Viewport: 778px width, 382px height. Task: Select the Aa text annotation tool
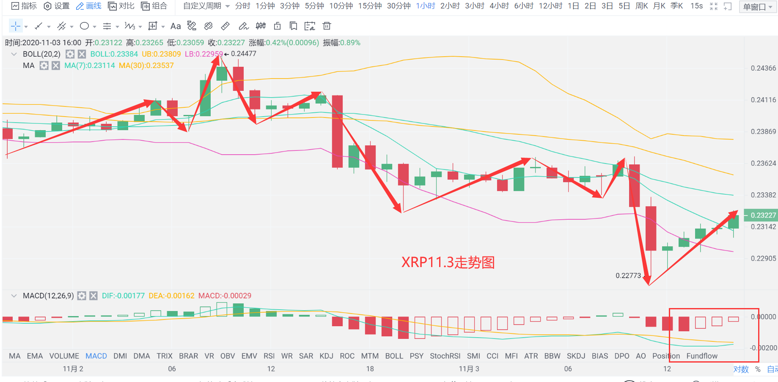176,26
